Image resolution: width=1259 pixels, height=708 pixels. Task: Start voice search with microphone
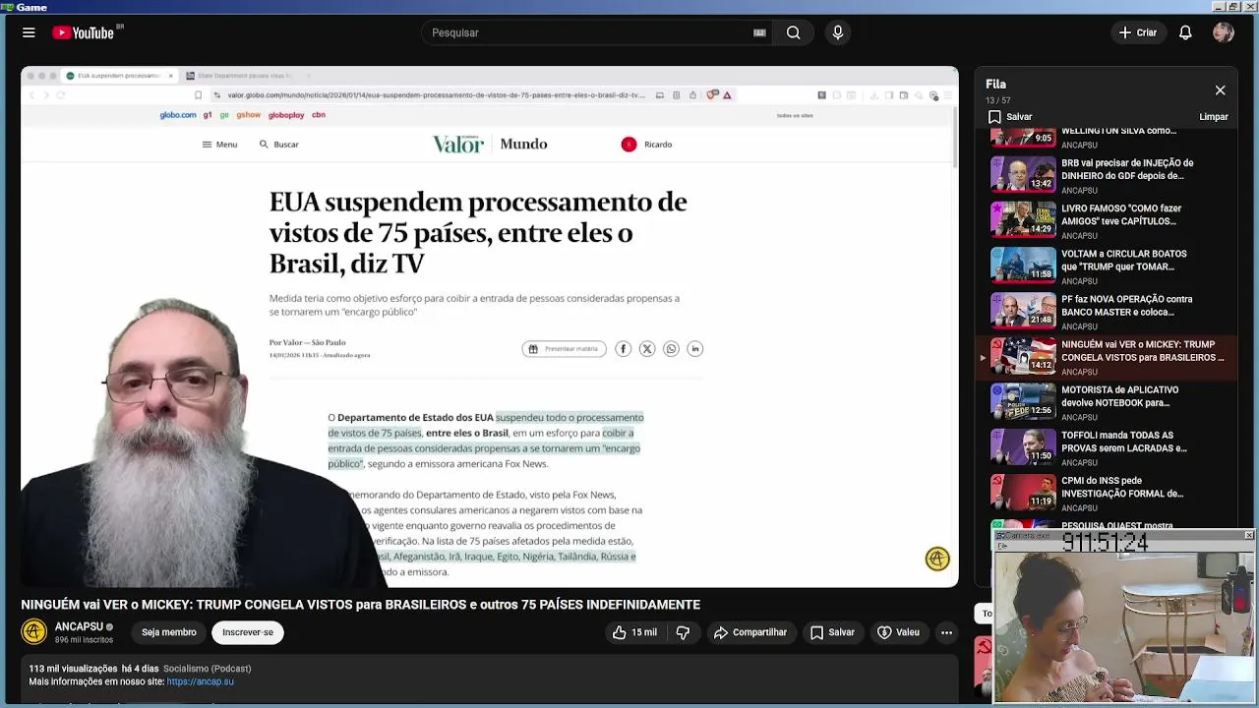838,32
